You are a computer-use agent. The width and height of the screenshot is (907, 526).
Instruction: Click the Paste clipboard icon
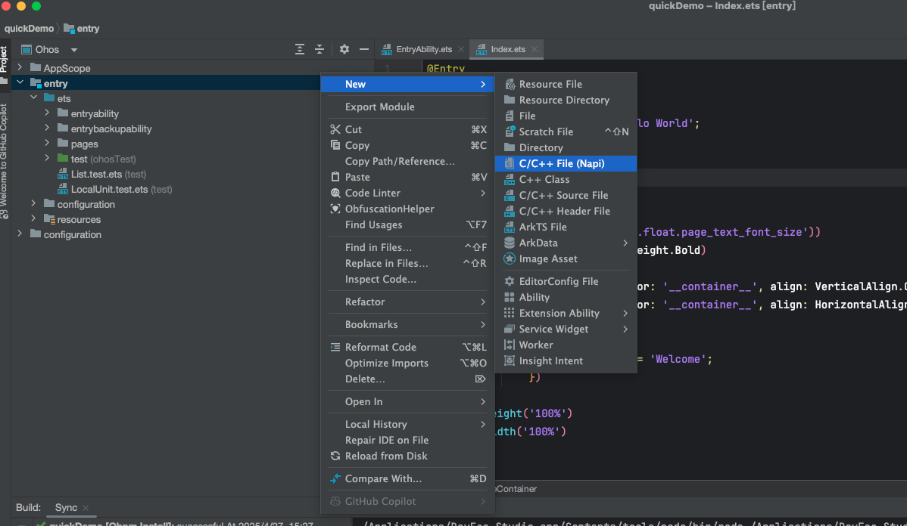335,178
